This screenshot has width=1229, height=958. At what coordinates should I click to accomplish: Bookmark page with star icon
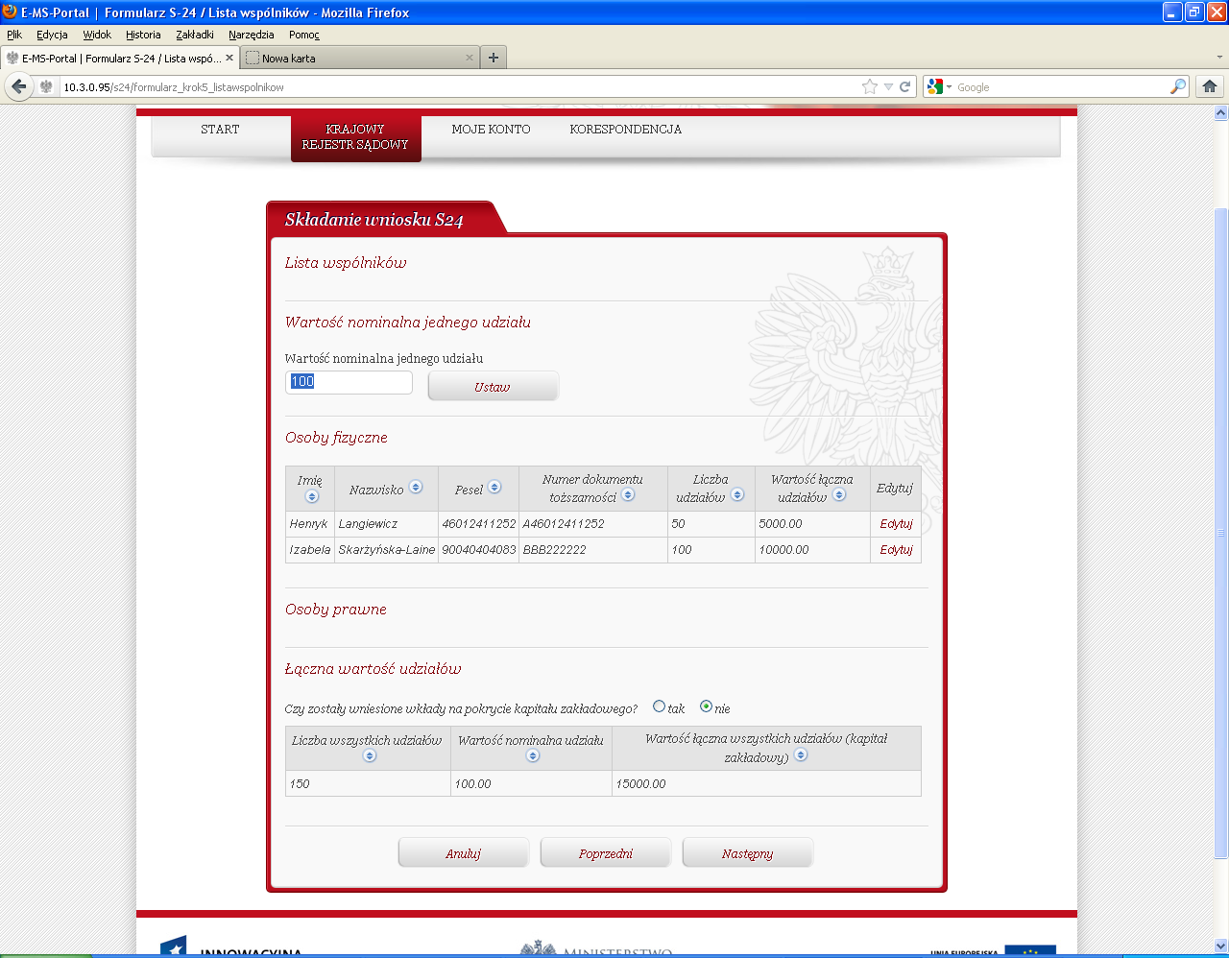[870, 86]
